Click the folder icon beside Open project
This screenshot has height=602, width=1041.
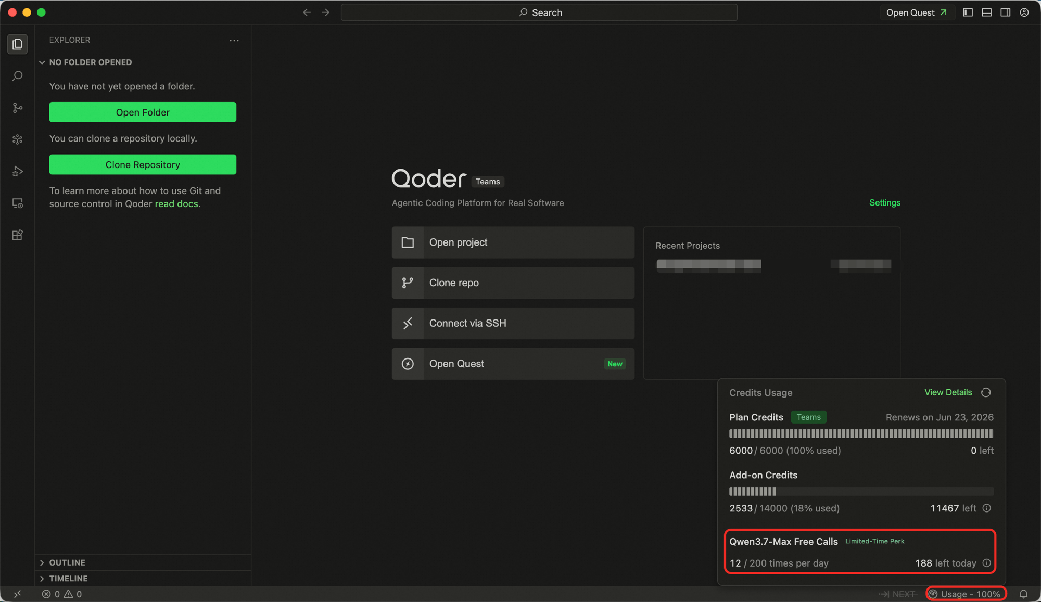(x=408, y=242)
